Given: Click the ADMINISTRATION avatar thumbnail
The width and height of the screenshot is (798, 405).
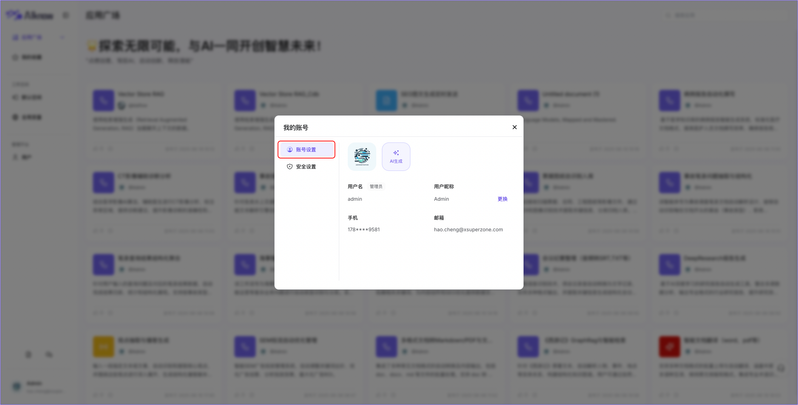Looking at the screenshot, I should (362, 156).
